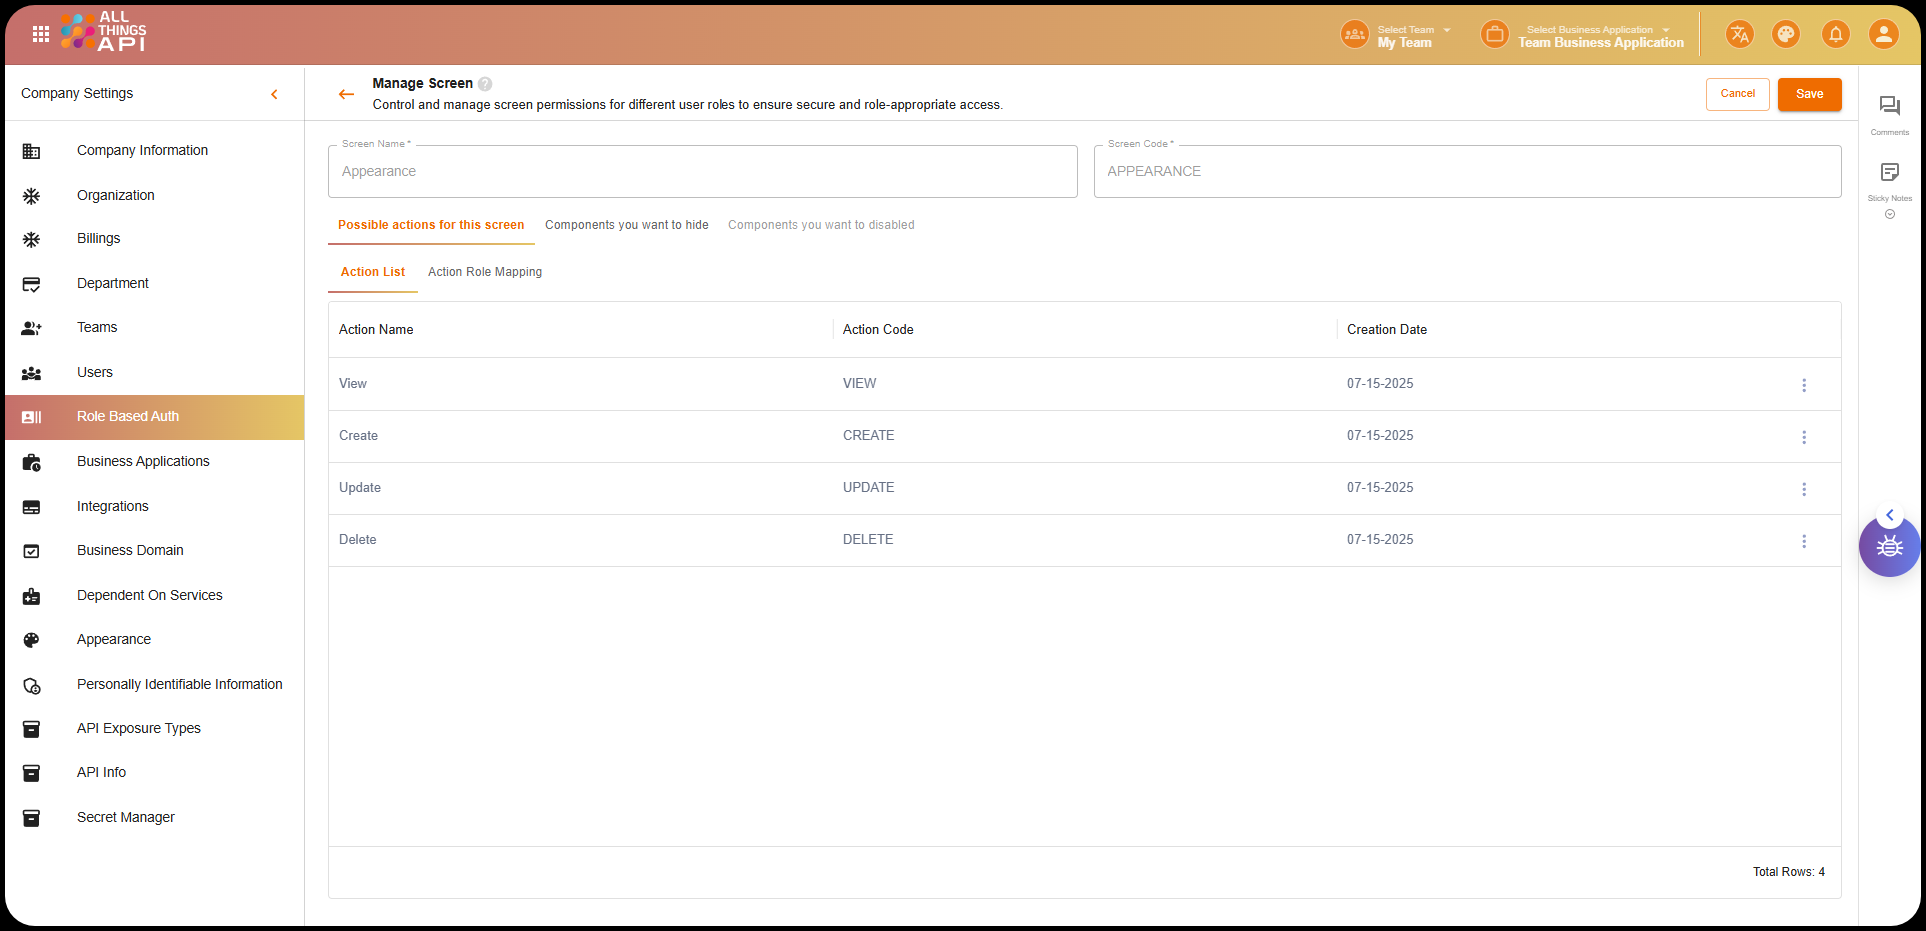This screenshot has width=1926, height=931.
Task: Click the Save button
Action: tap(1809, 94)
